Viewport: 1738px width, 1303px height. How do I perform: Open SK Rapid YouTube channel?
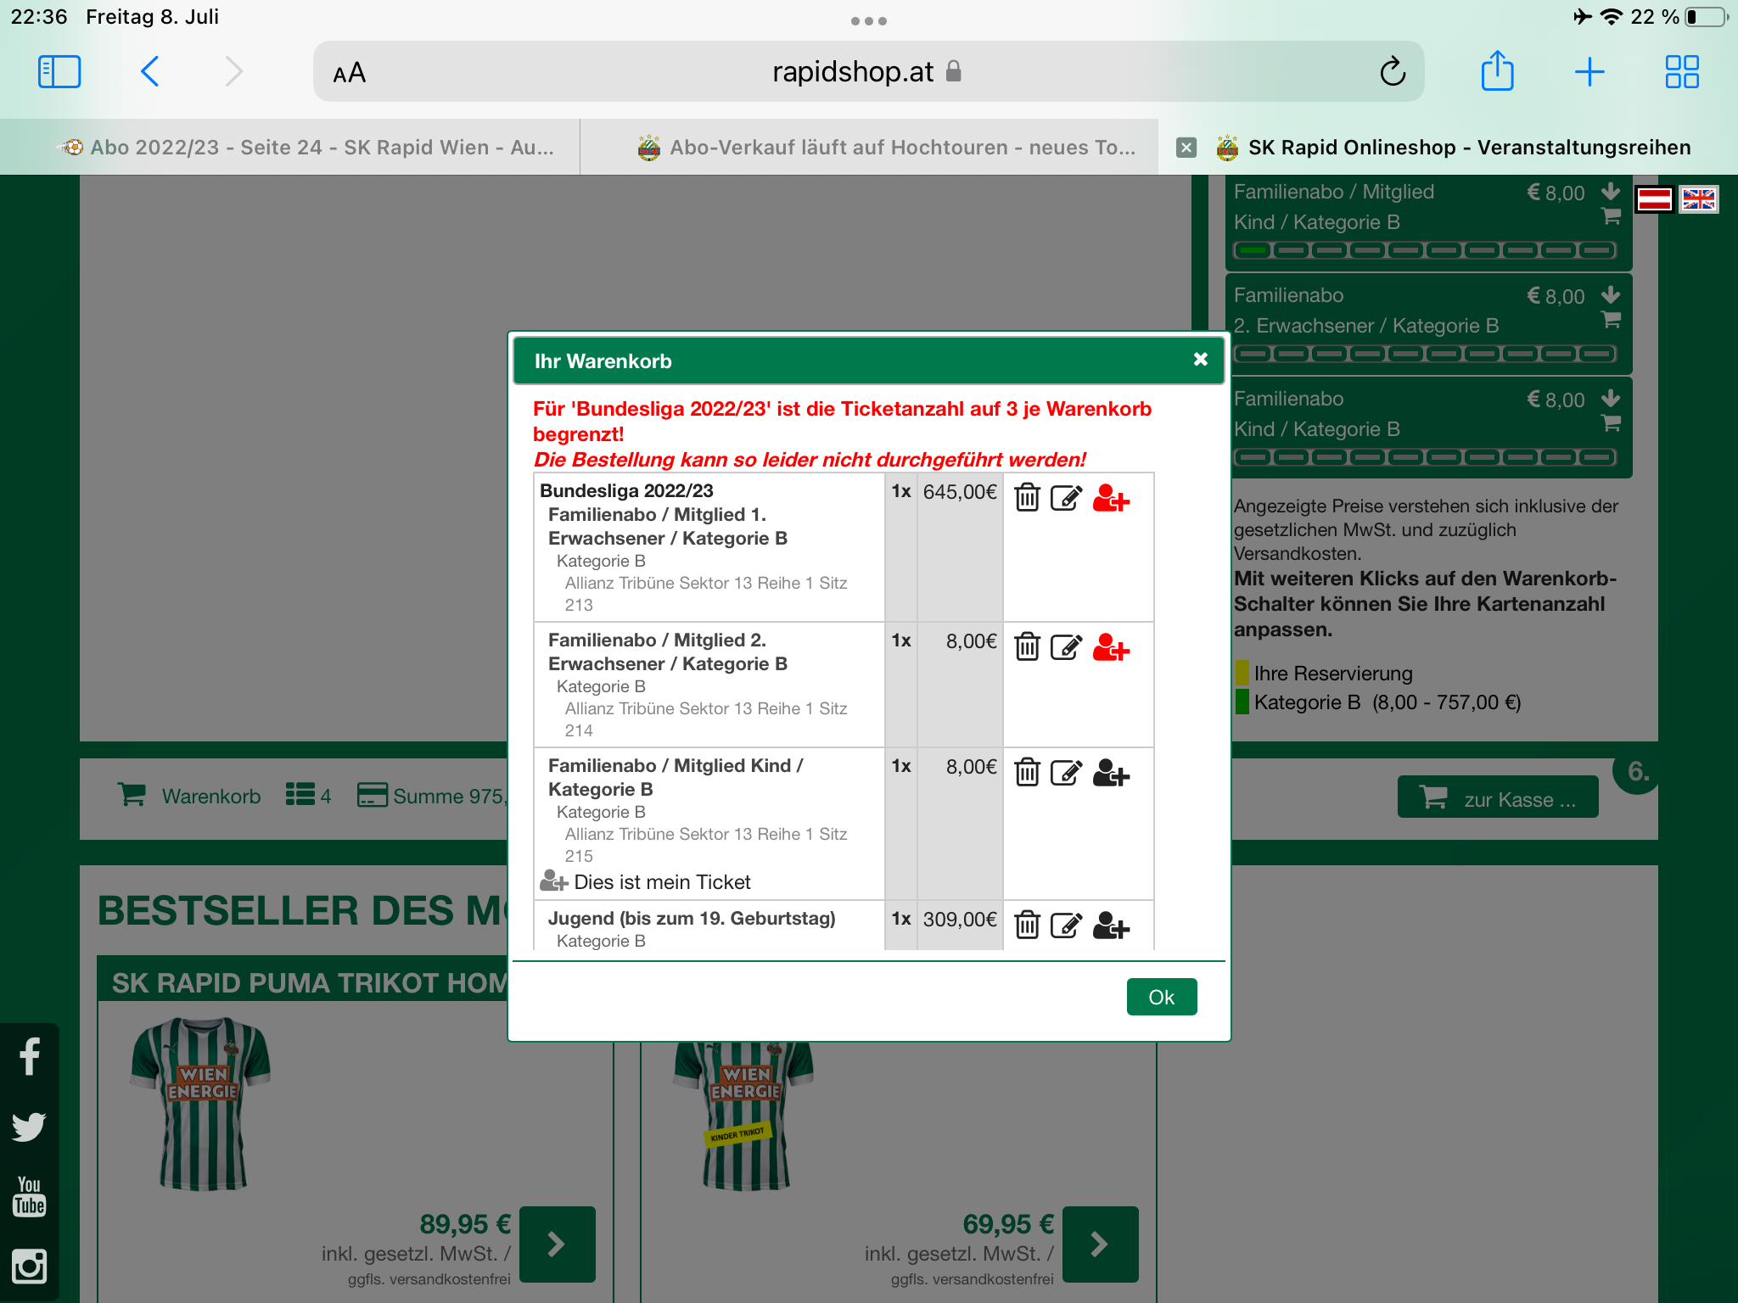tap(30, 1196)
